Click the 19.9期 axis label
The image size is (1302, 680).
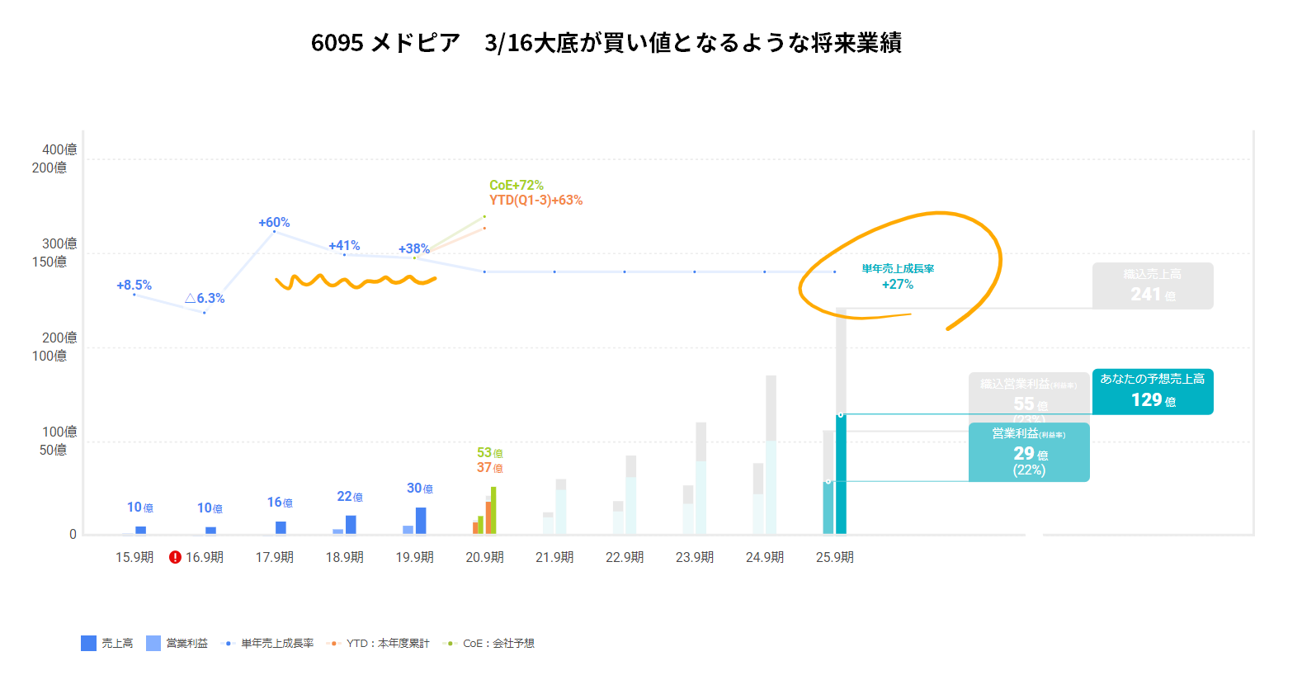pyautogui.click(x=415, y=557)
